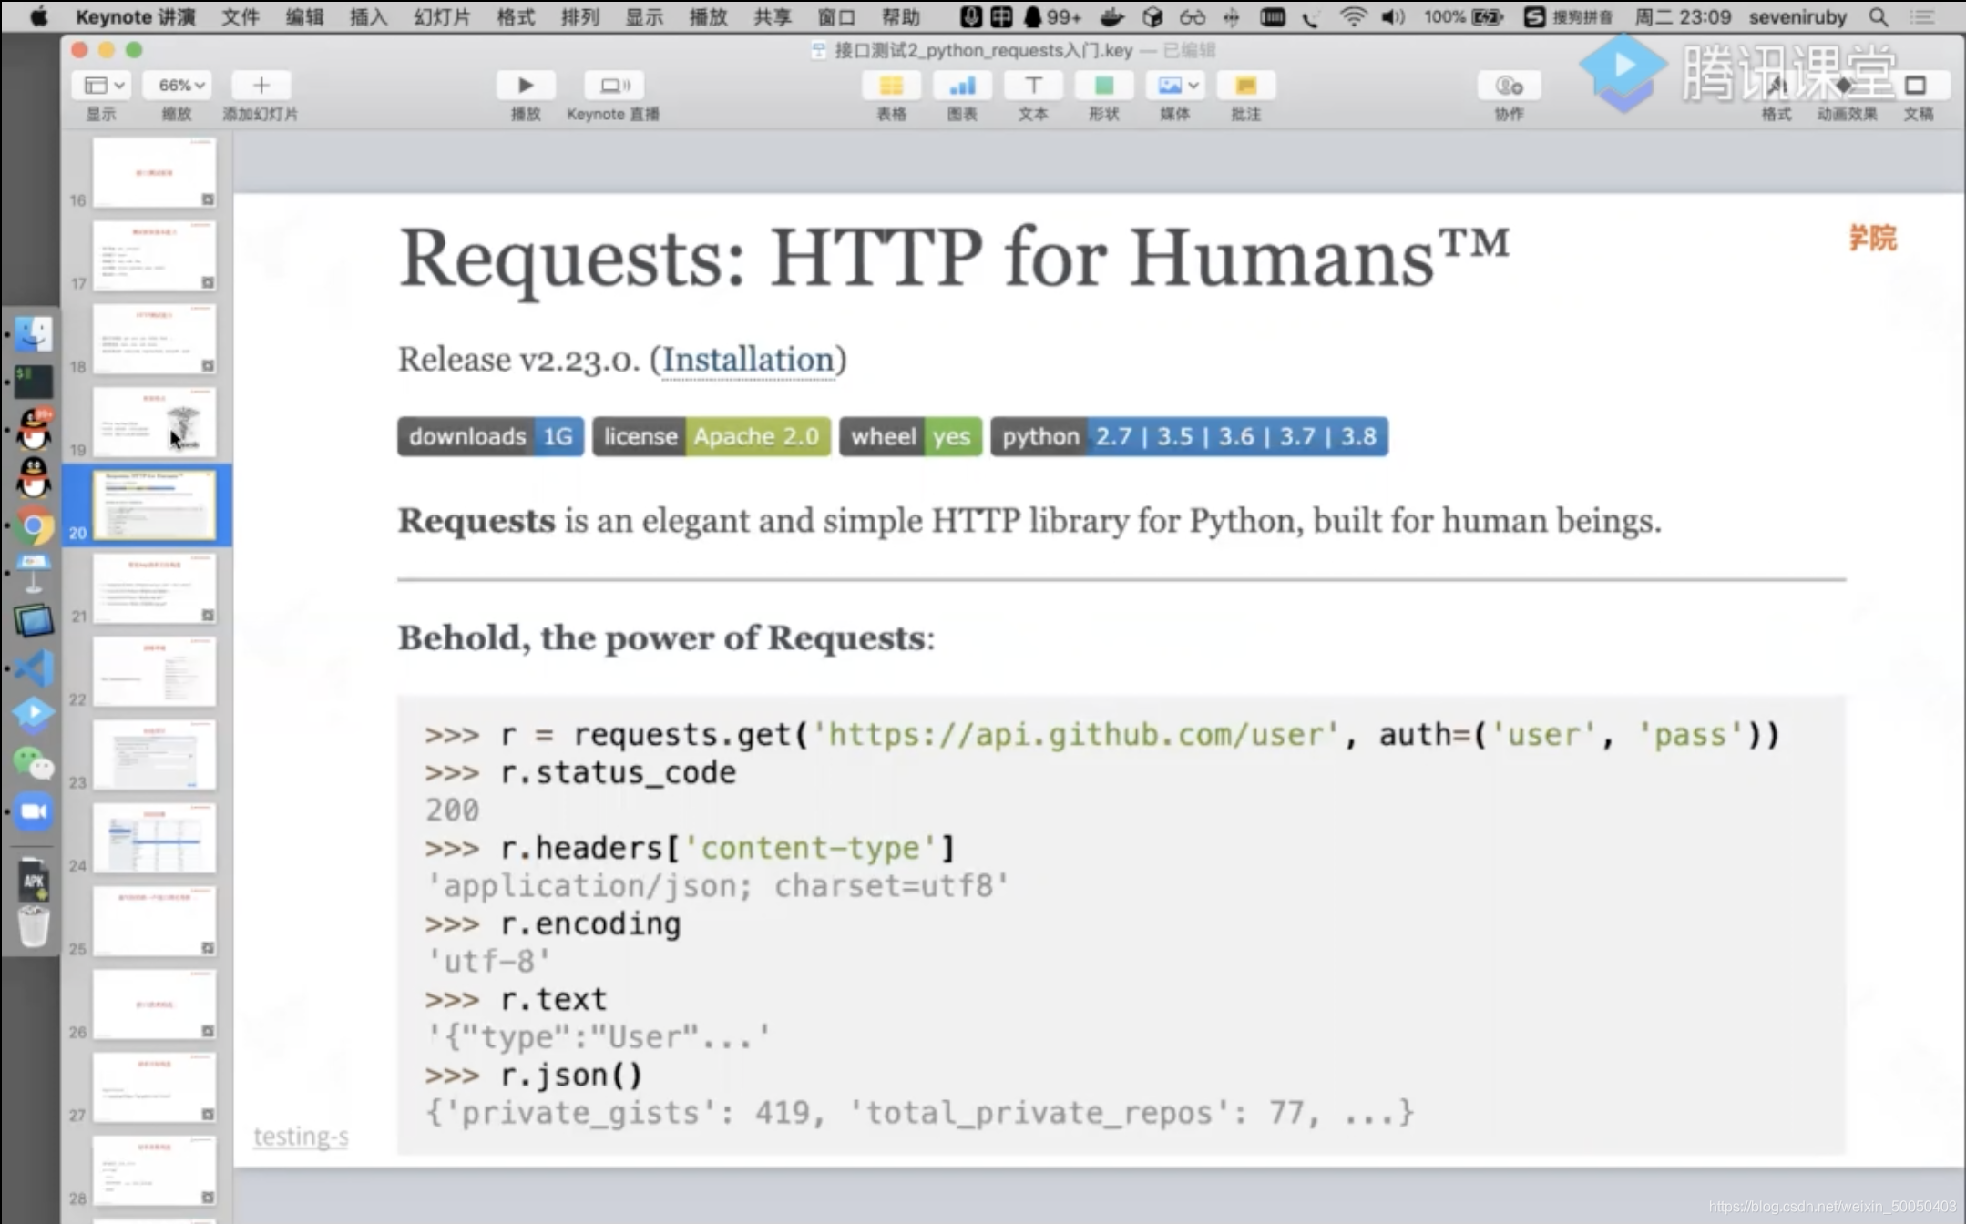
Task: Click the testing-s link on slide
Action: pyautogui.click(x=300, y=1137)
